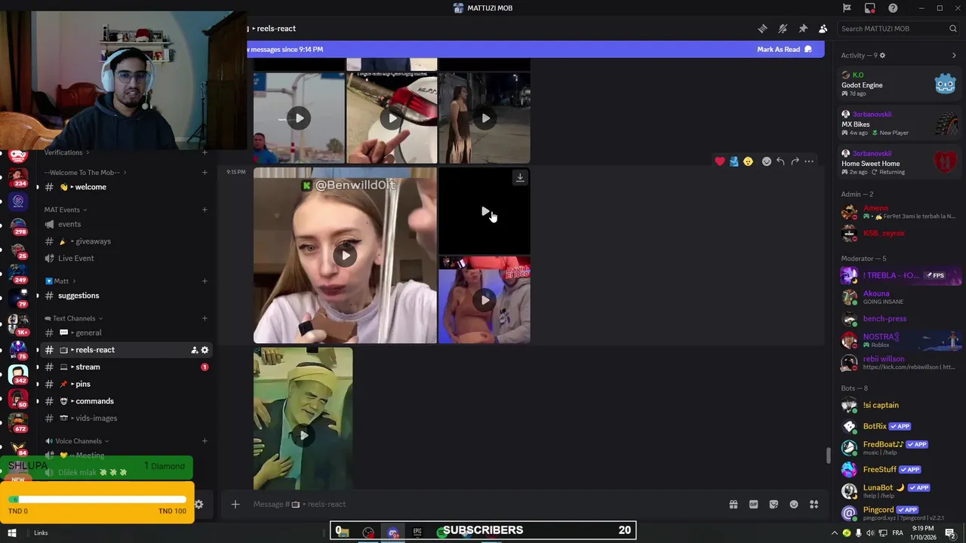Toggle the member list panel
The image size is (966, 543).
click(x=823, y=29)
